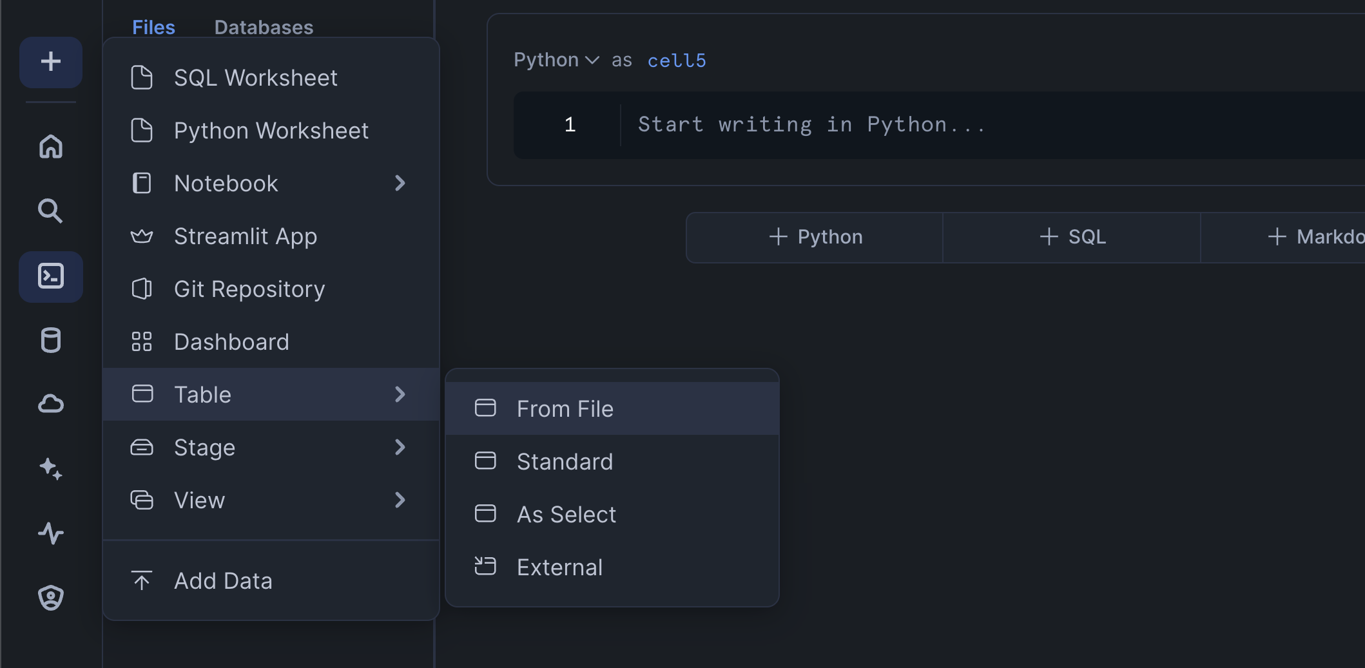Go to Home via house icon
Image resolution: width=1365 pixels, height=668 pixels.
click(50, 146)
